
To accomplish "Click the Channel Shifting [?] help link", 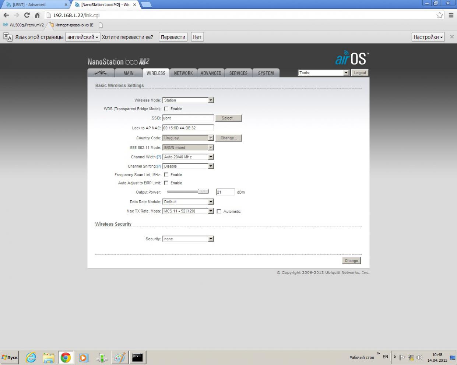I will 159,166.
